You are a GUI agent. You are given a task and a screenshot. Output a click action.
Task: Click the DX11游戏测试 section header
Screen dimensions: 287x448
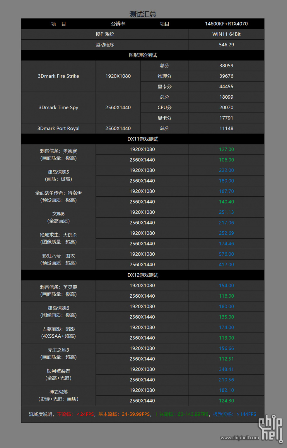click(143, 139)
